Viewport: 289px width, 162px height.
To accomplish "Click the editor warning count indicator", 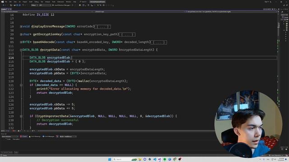I will pos(19,131).
